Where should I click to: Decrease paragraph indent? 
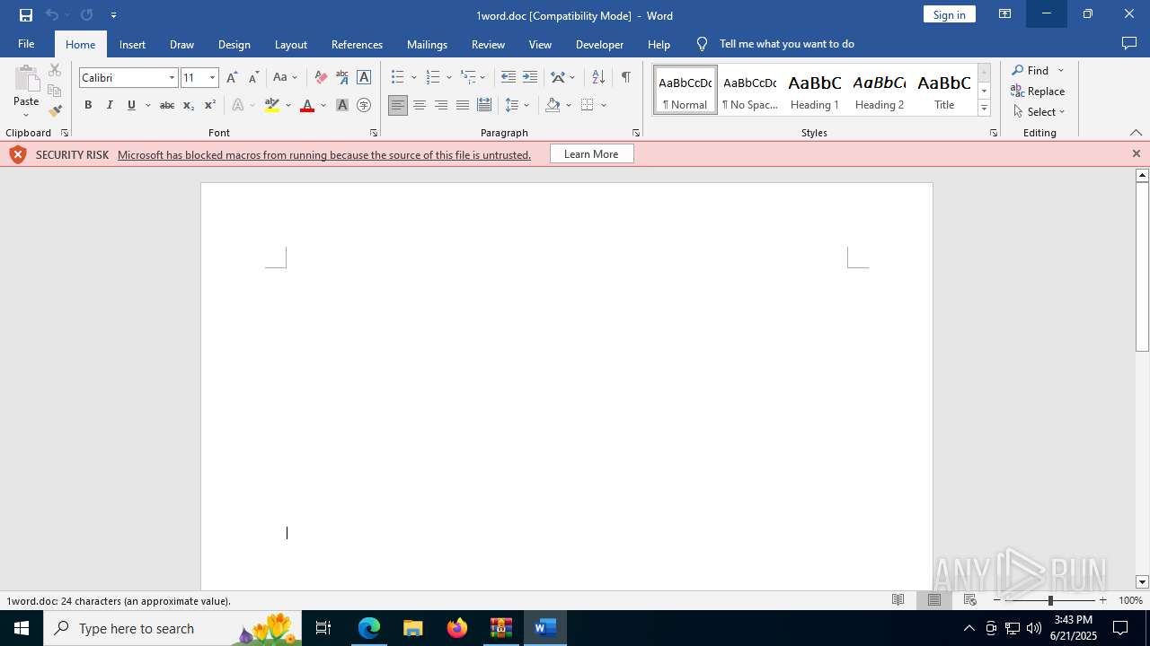[508, 77]
